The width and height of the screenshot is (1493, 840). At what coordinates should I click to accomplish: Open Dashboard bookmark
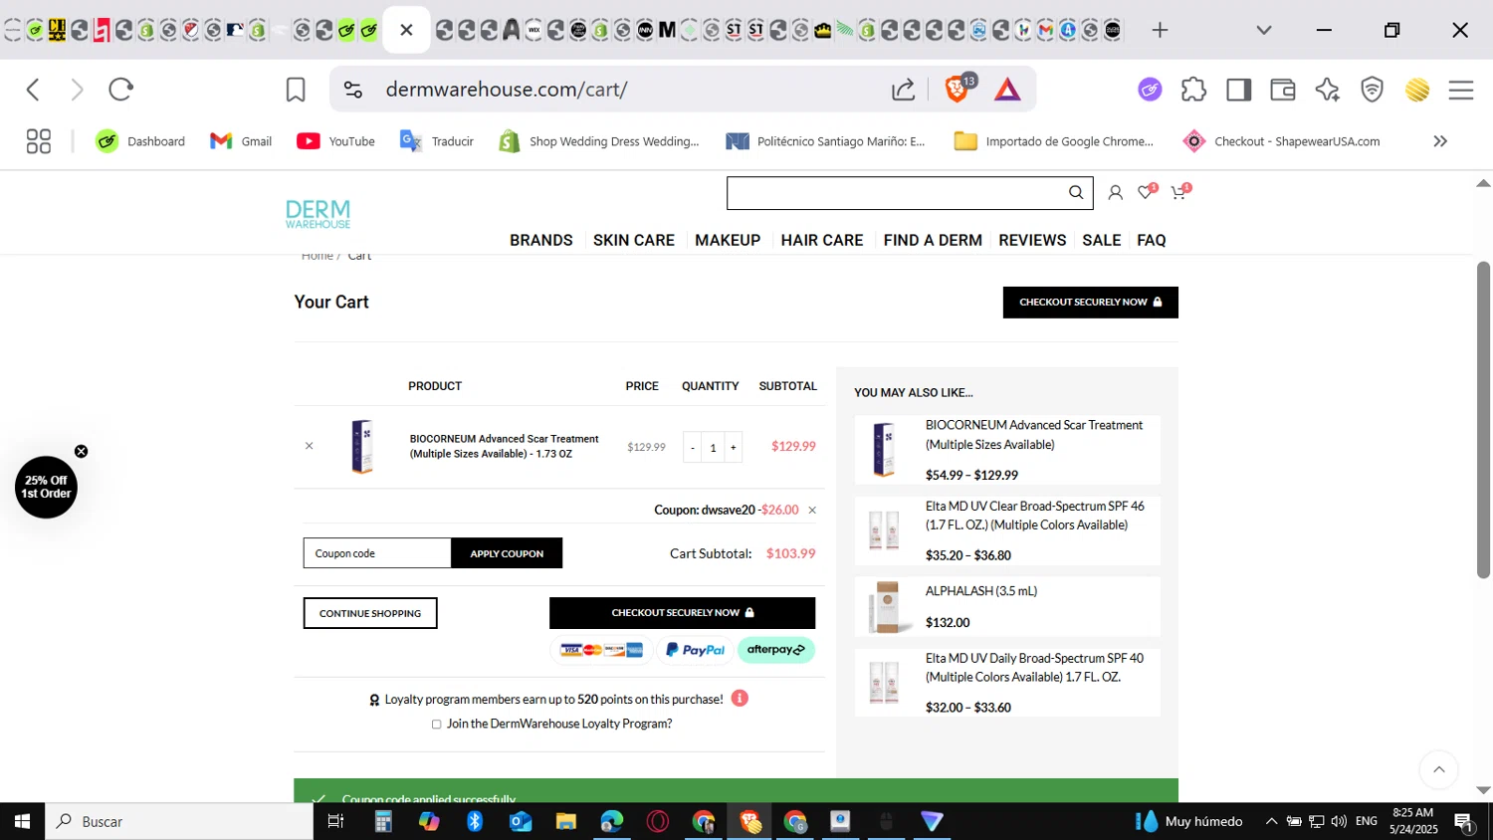coord(140,141)
